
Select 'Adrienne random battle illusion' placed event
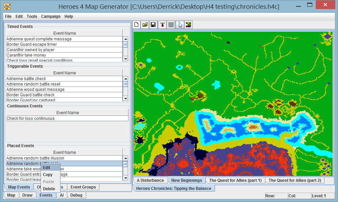point(64,158)
